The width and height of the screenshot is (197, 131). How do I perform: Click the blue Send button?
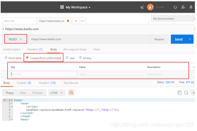click(178, 39)
